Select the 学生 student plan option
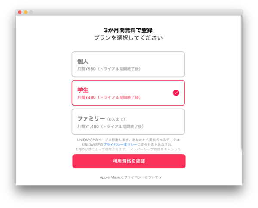 (x=128, y=93)
